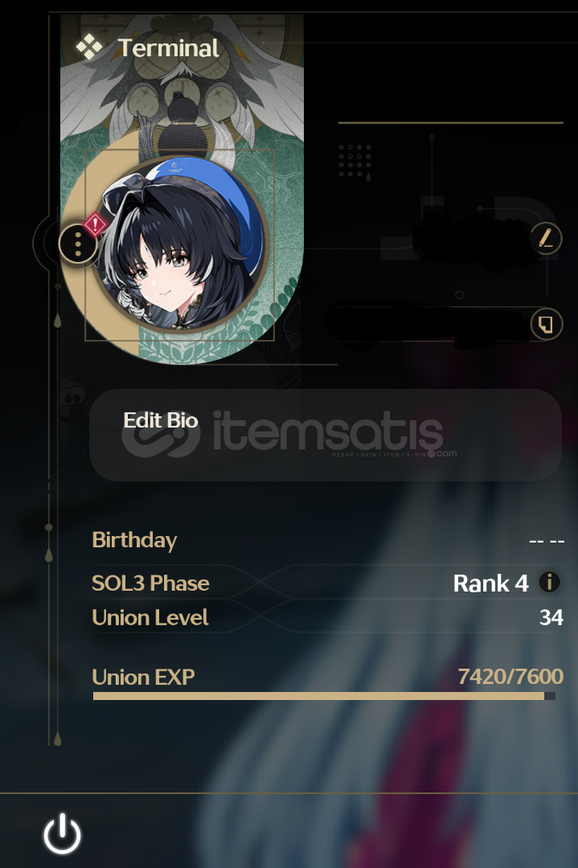Viewport: 578px width, 868px height.
Task: Click the Edit Bio text field
Action: tap(326, 435)
